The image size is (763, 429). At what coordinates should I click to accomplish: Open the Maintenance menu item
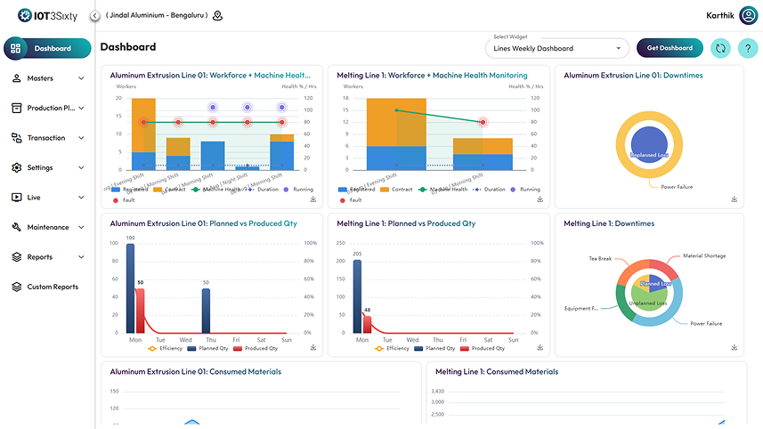click(x=47, y=227)
